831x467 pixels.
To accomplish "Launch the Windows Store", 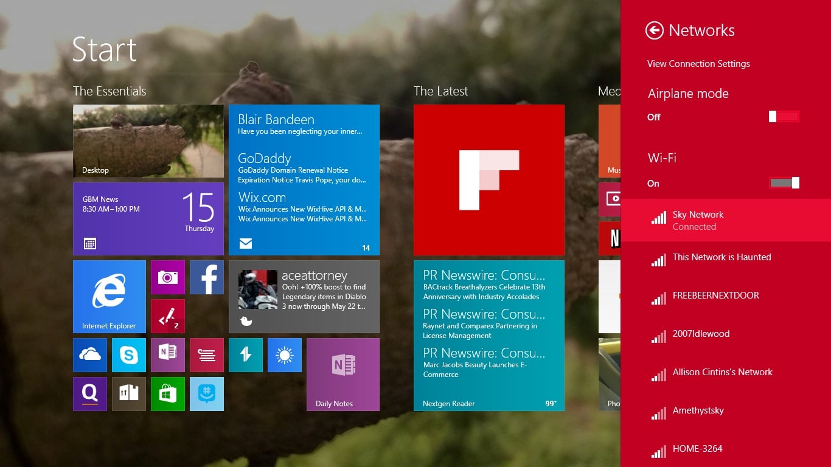I will (167, 393).
